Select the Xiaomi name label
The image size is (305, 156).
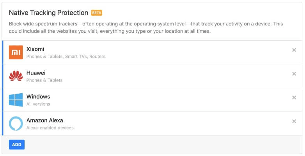[35, 49]
